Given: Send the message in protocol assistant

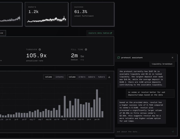Looking at the screenshot, I should point(173,132).
